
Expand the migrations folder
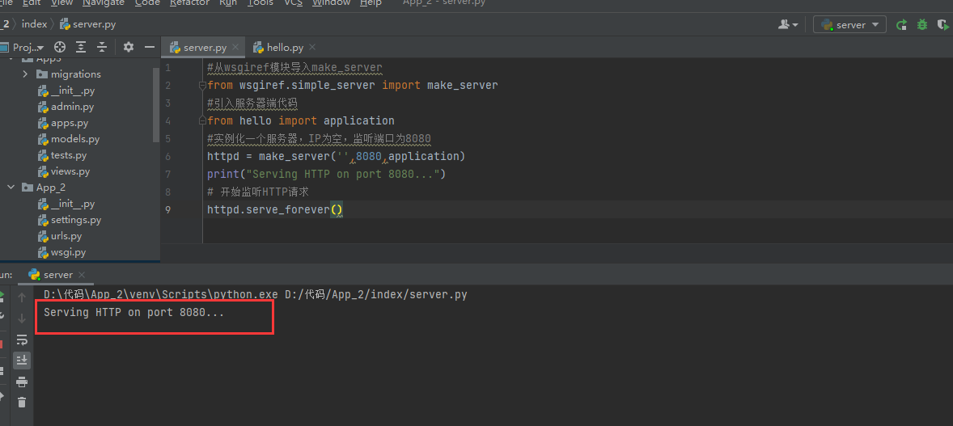(x=25, y=74)
